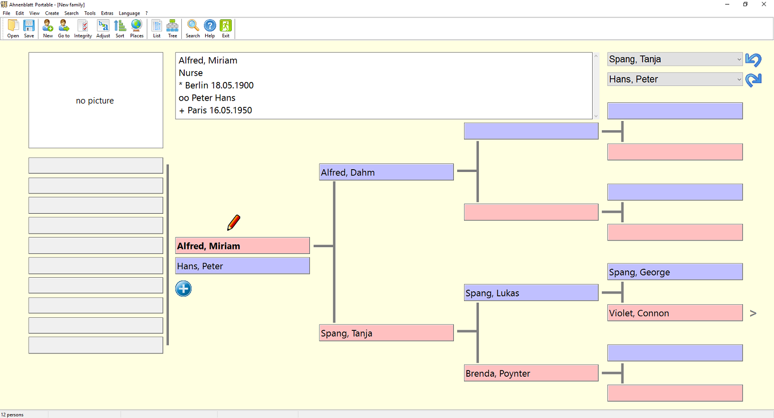
Task: Click the person details text box scrollbar
Action: pyautogui.click(x=595, y=86)
